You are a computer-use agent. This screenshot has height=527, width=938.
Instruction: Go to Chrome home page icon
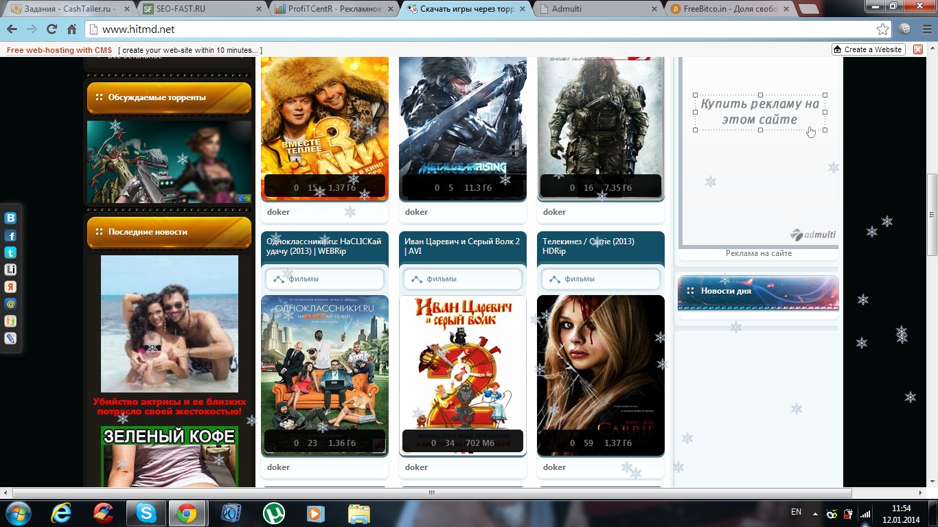click(x=71, y=30)
